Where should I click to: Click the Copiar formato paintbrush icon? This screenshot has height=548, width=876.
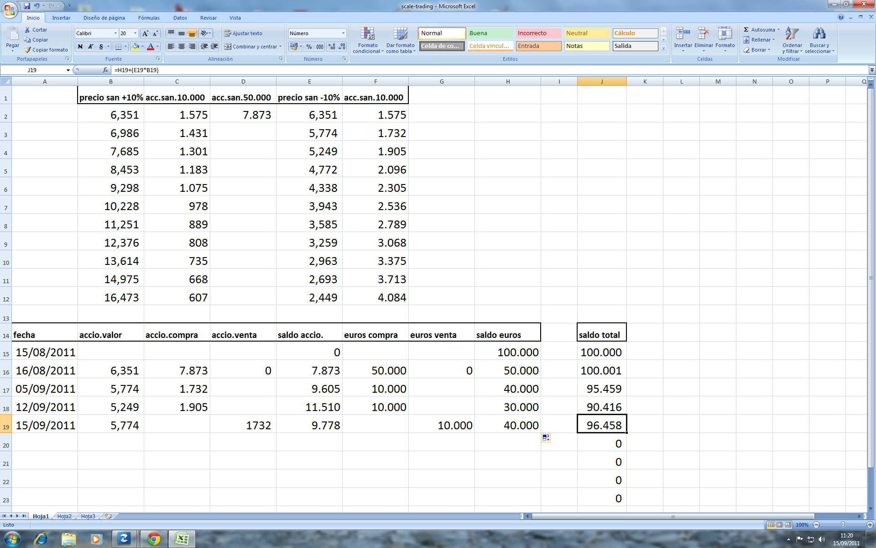pyautogui.click(x=28, y=50)
